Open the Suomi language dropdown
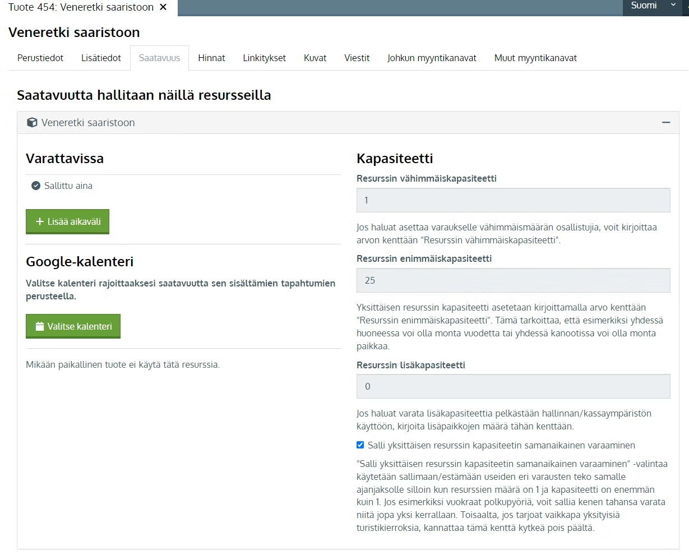689x555 pixels. click(653, 6)
